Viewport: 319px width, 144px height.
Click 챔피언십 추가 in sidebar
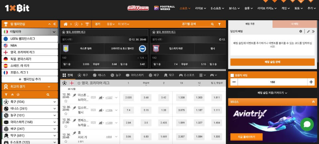click(30, 79)
